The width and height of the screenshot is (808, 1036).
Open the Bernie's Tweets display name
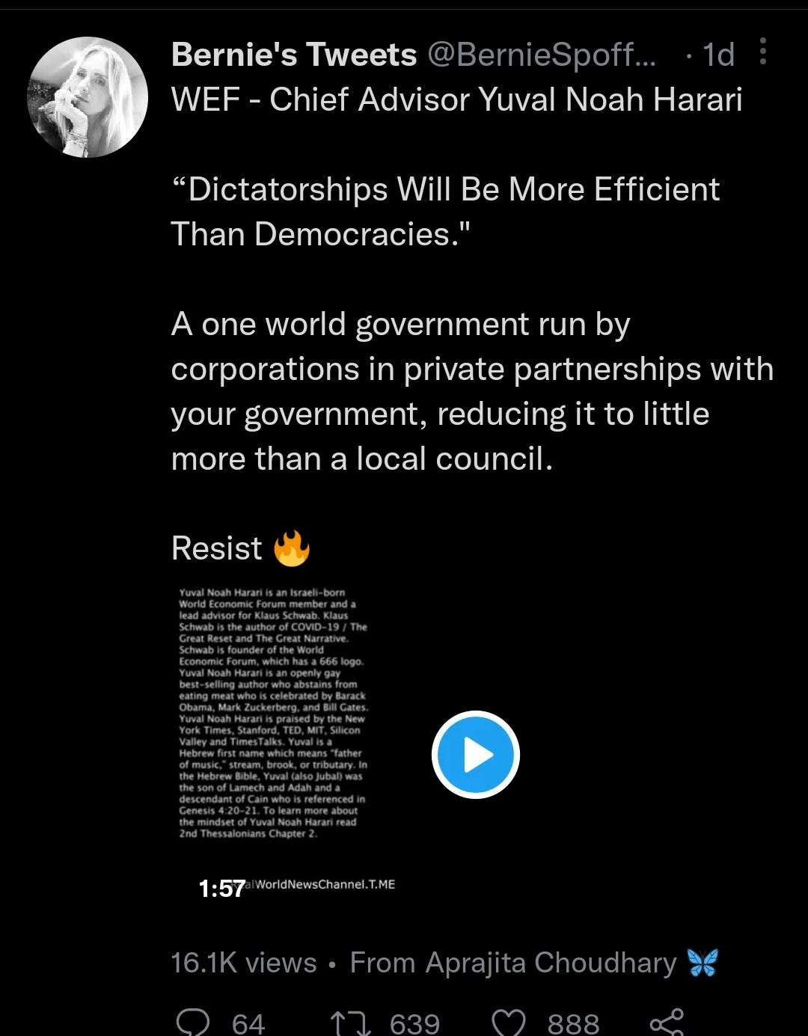pos(294,55)
